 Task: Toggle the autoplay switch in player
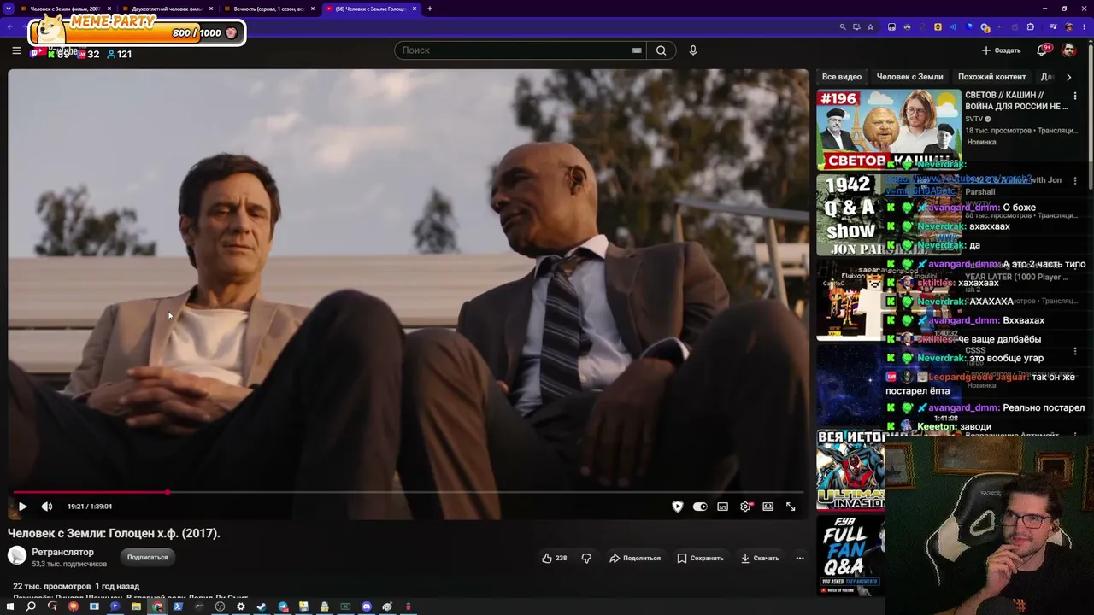click(x=700, y=507)
